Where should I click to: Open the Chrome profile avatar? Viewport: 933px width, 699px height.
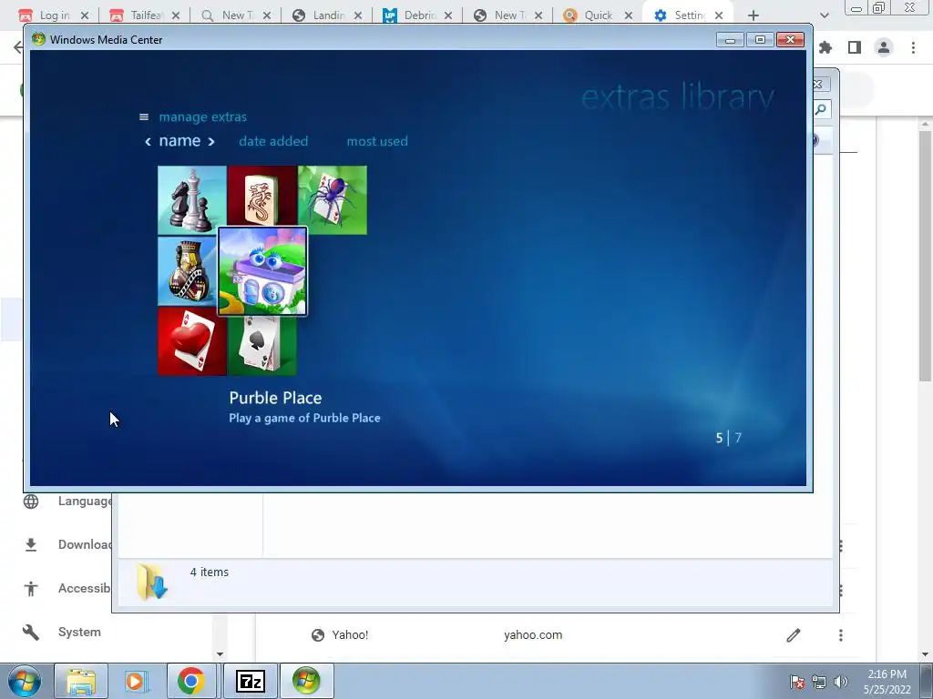point(884,47)
